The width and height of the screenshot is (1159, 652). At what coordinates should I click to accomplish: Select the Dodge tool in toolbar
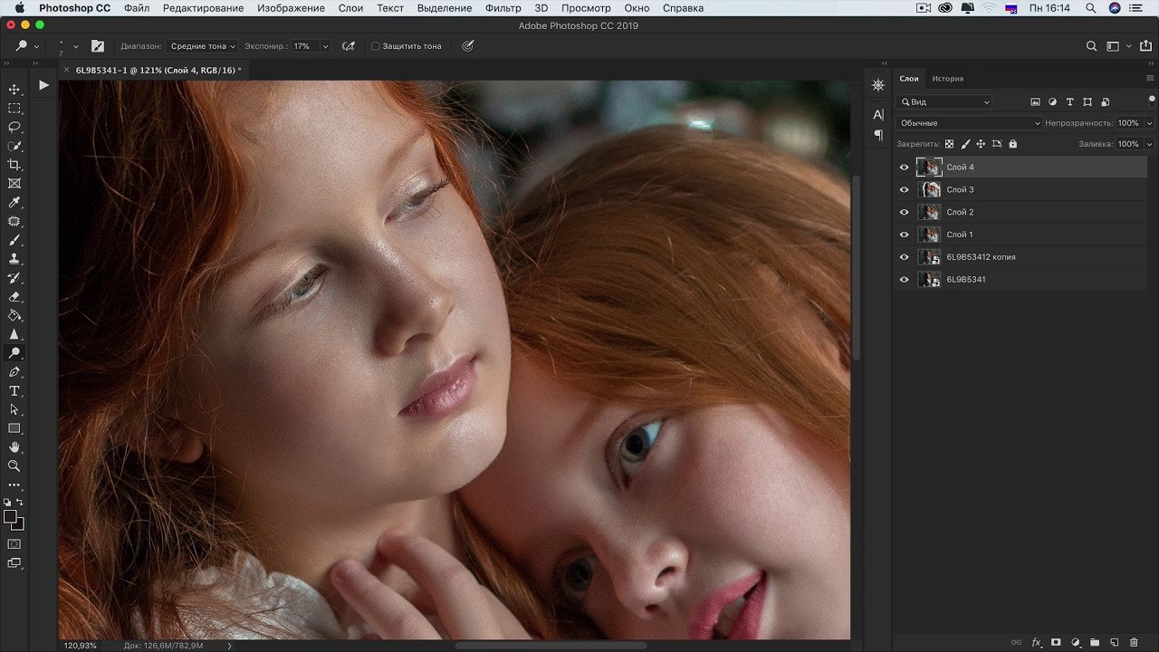pos(14,353)
